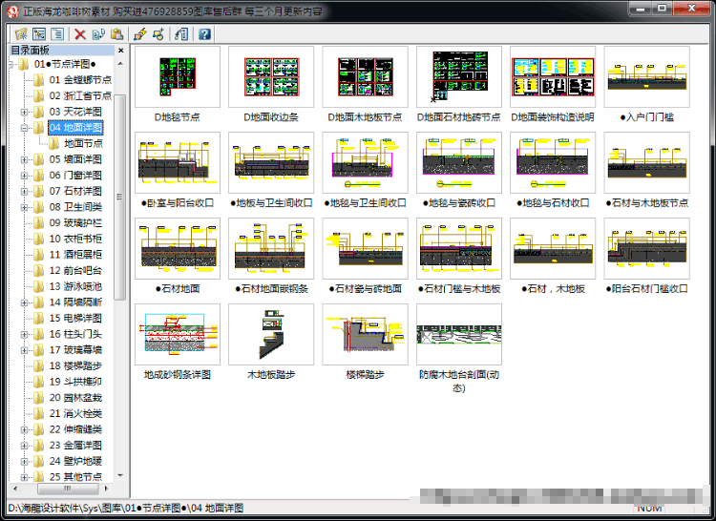This screenshot has height=521, width=716.
Task: Collapse the 04 地面详图 tree node
Action: pyautogui.click(x=24, y=128)
